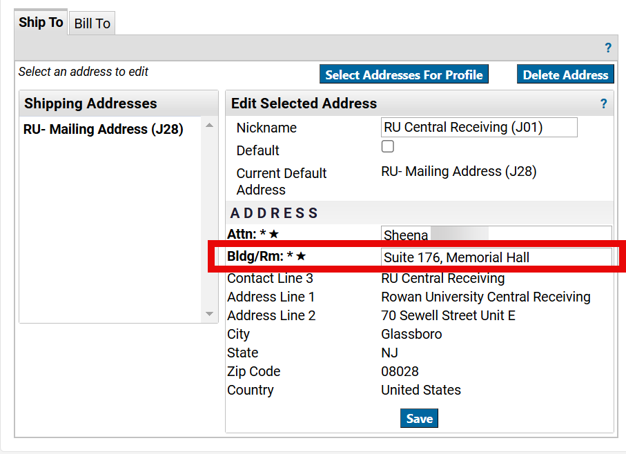Edit the Bldg/Rm field with Suite 176
This screenshot has width=626, height=454.
tap(496, 257)
